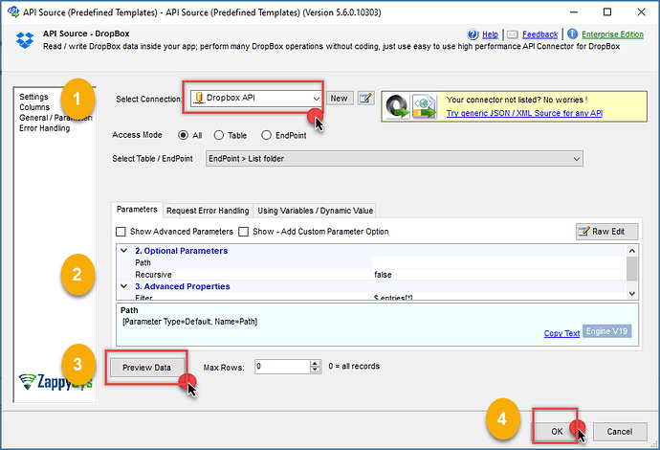
Task: Select the All access mode radio
Action: (x=184, y=135)
